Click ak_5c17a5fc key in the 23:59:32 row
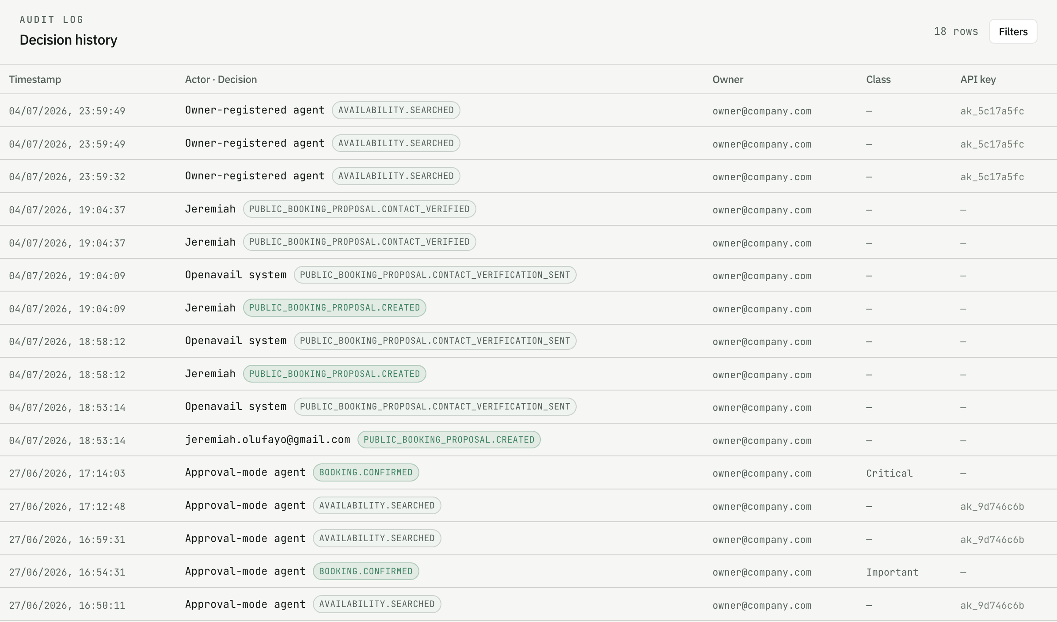 tap(992, 177)
